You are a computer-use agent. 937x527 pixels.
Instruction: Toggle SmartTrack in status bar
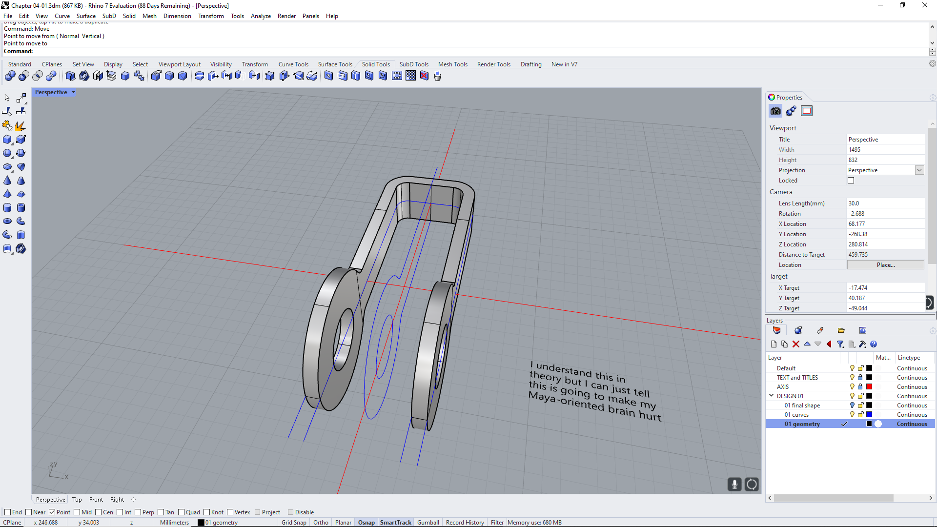click(395, 523)
